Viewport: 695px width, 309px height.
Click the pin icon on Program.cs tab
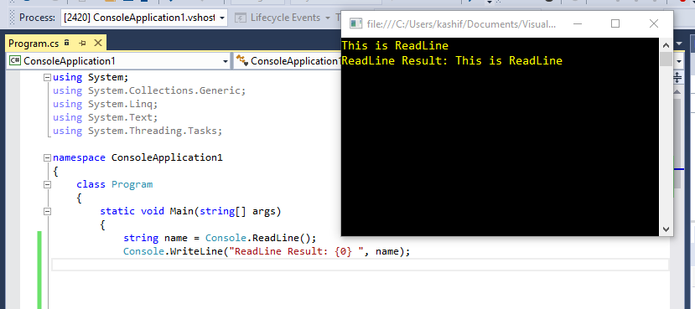(x=82, y=43)
